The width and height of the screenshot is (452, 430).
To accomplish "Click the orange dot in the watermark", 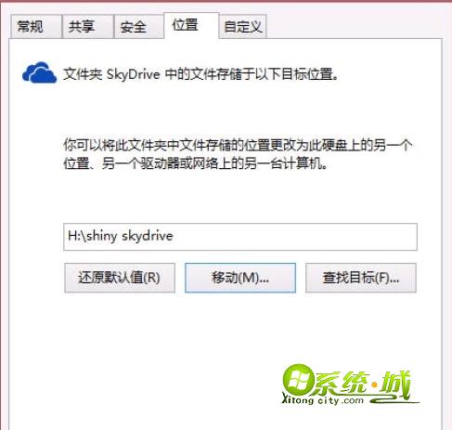I will 375,384.
